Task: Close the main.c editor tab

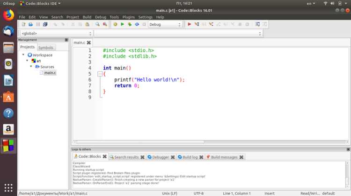Action: click(x=88, y=42)
